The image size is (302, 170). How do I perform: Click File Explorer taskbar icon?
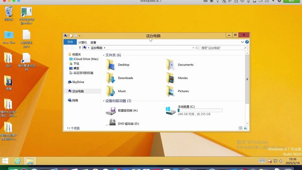30,161
